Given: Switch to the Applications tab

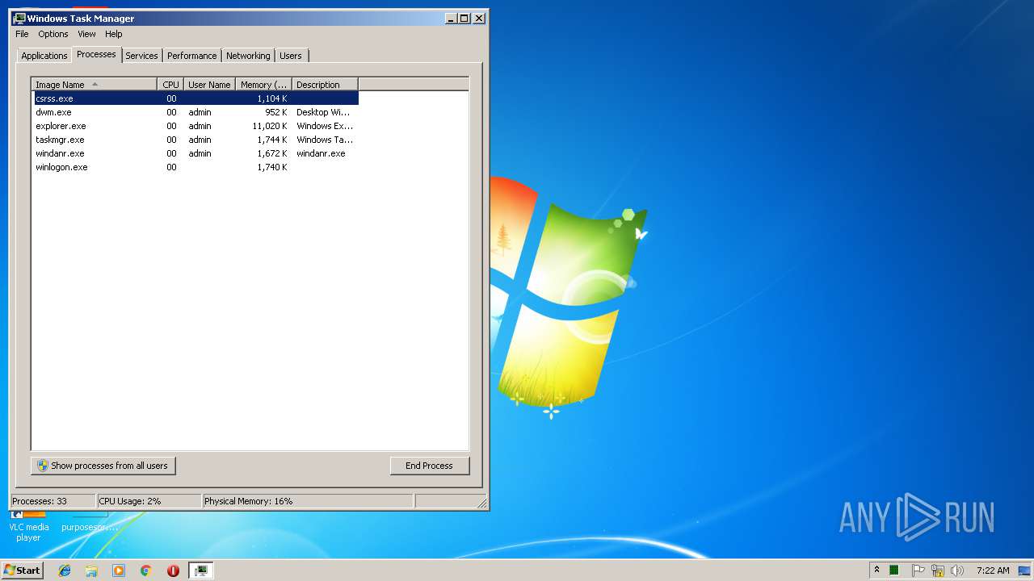Looking at the screenshot, I should coord(44,56).
